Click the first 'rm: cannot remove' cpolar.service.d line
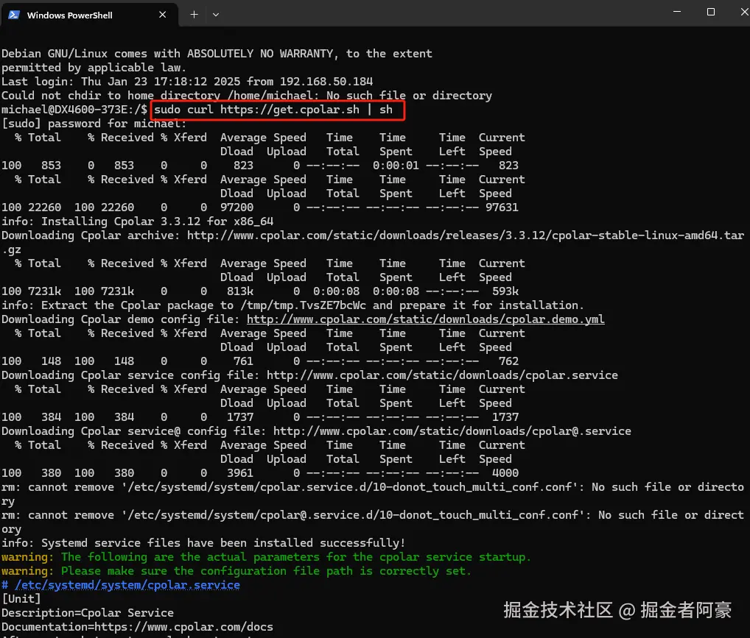Screen dimensions: 750x638 click(373, 494)
